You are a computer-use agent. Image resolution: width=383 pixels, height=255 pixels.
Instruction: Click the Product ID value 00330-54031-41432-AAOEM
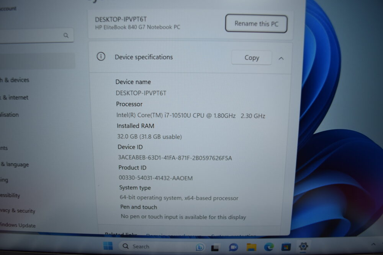pyautogui.click(x=155, y=178)
